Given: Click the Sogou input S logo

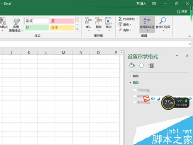Looking at the screenshot, I should click(147, 99).
